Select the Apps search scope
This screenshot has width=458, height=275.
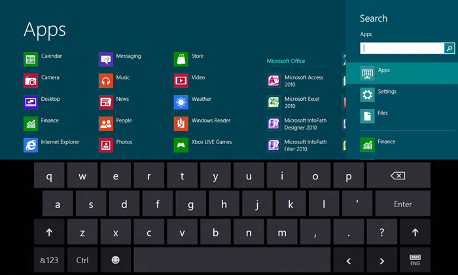[x=402, y=73]
